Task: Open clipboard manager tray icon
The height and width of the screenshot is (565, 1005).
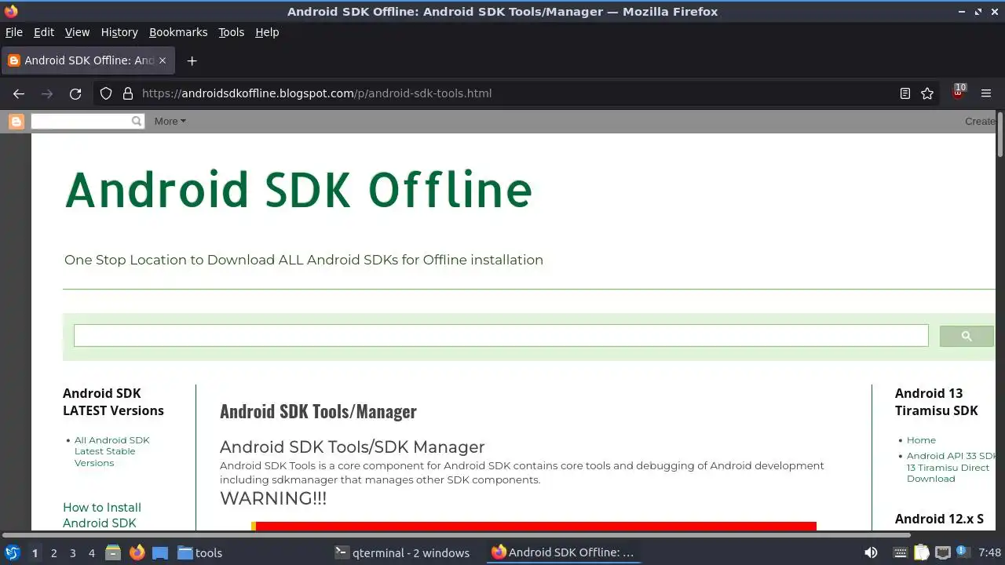Action: (922, 552)
